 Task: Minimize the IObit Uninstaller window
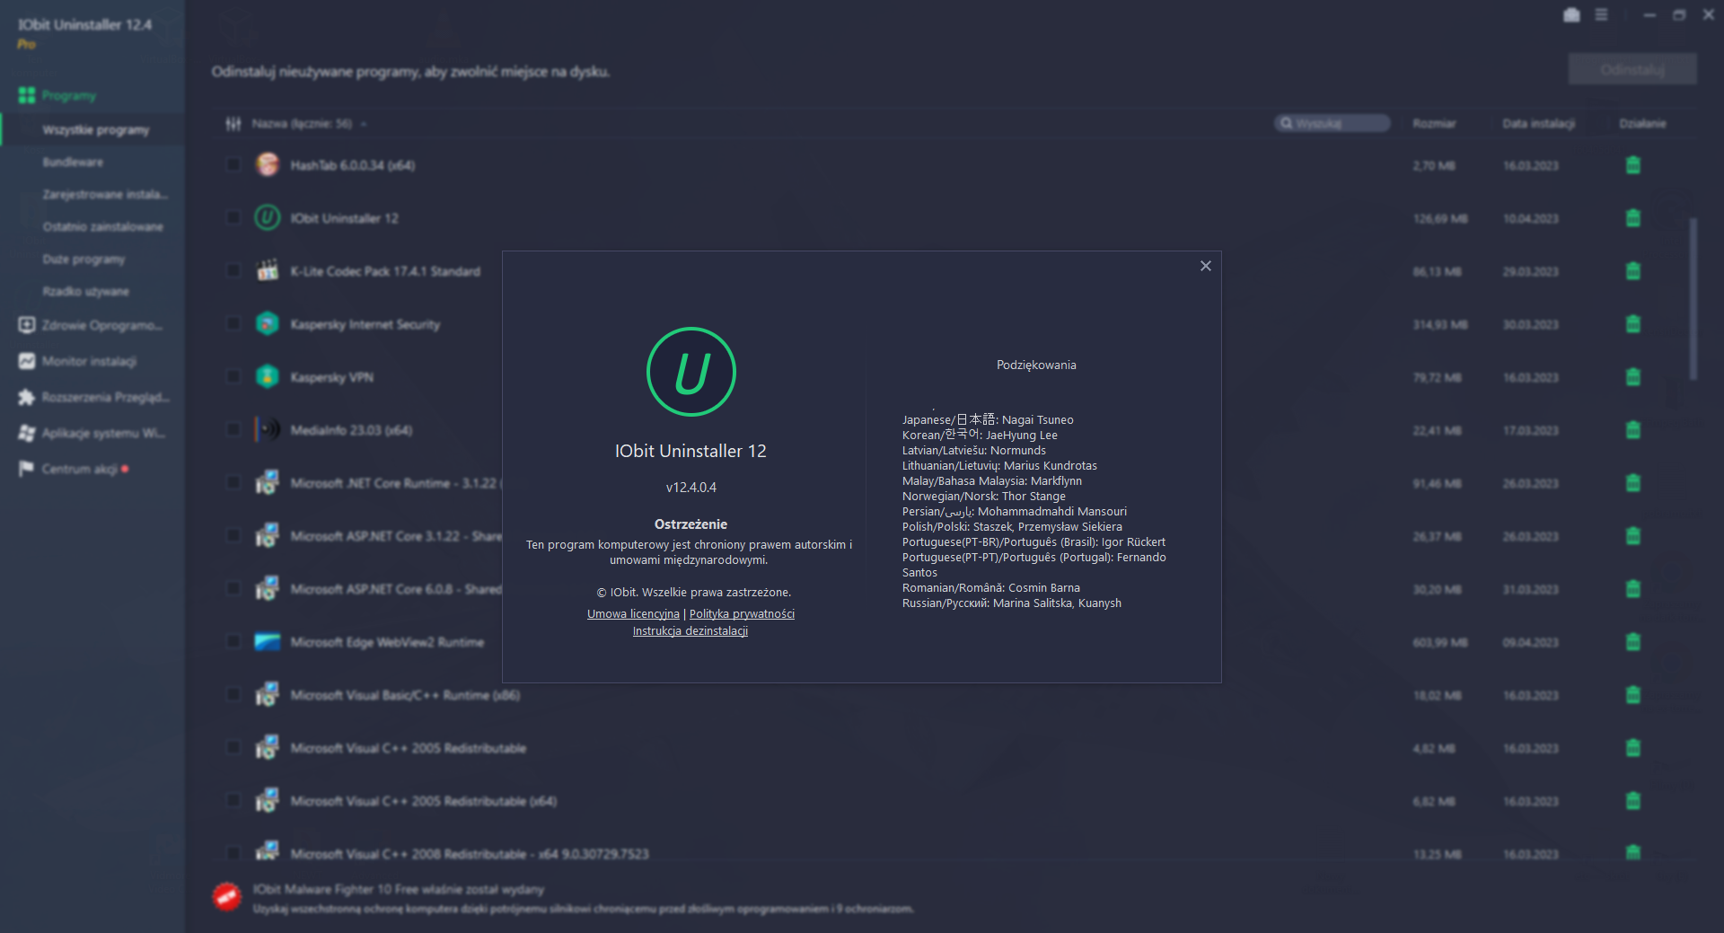click(x=1649, y=15)
